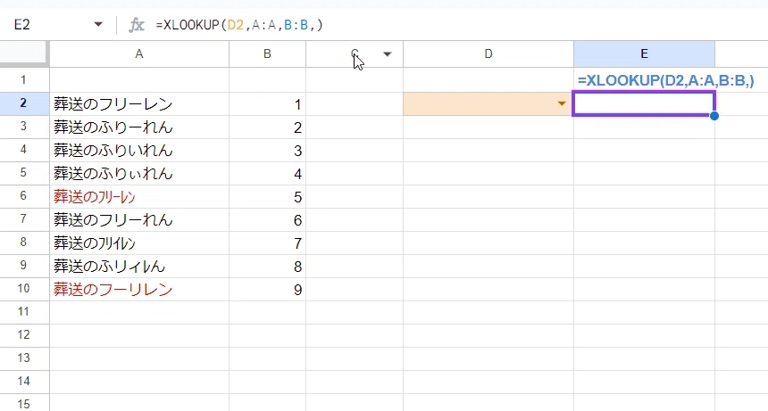
Task: Select cell B10 with value 9
Action: (267, 290)
